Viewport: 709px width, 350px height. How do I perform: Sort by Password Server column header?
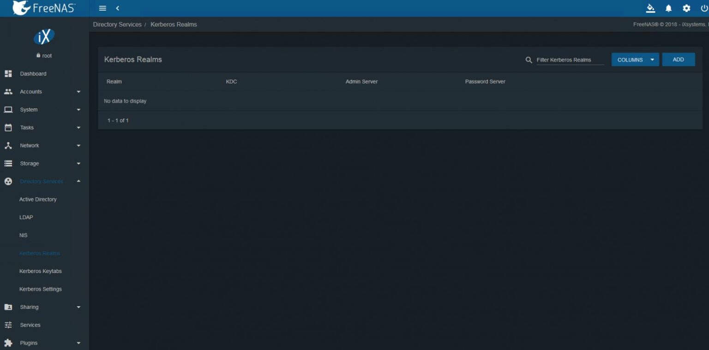pos(485,82)
